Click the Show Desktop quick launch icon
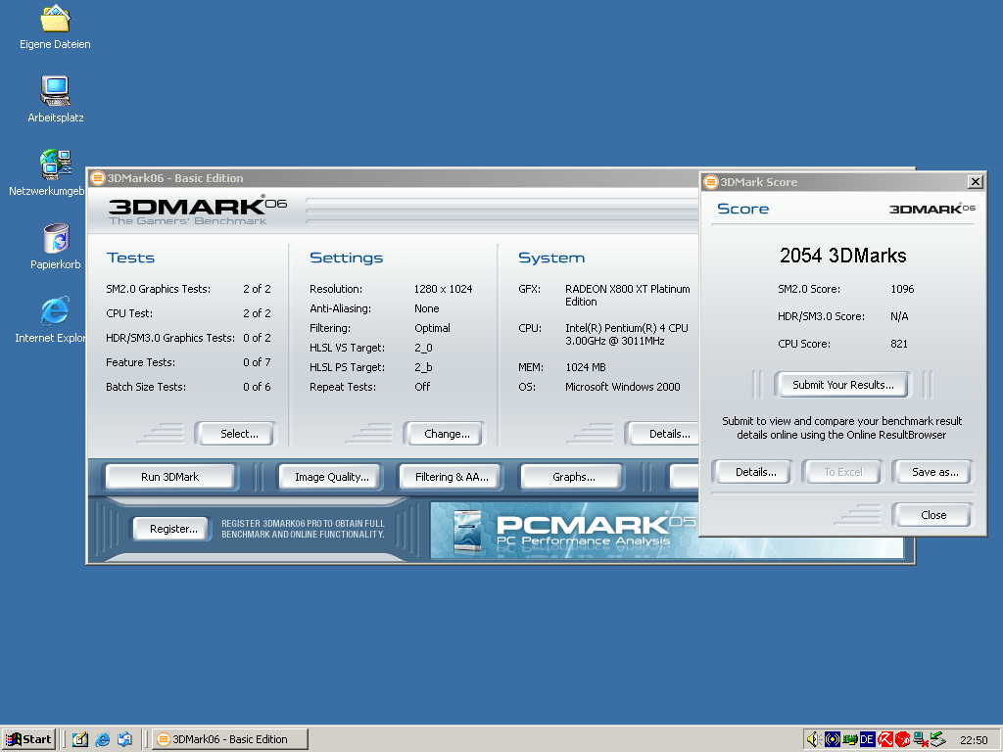The image size is (1003, 752). point(80,739)
